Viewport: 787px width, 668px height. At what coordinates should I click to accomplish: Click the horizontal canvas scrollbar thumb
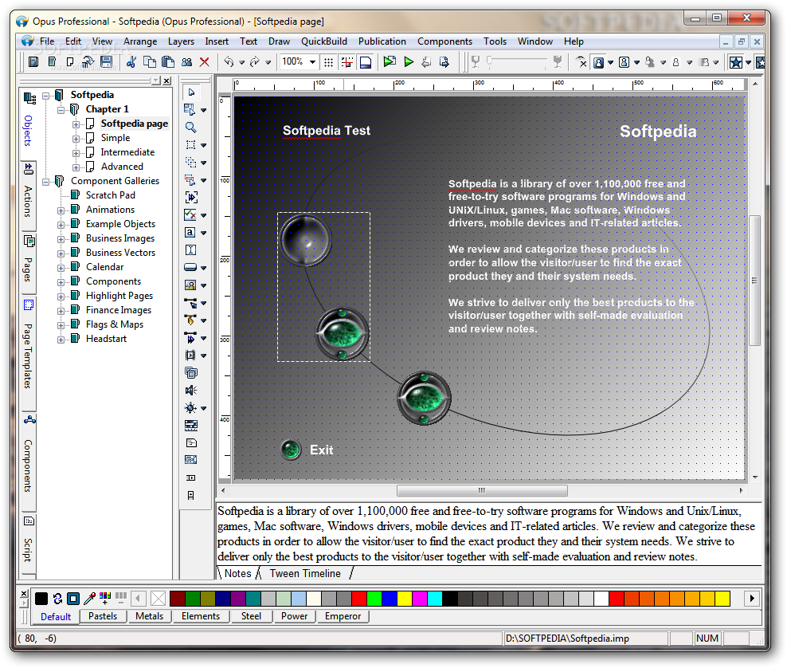coord(482,490)
